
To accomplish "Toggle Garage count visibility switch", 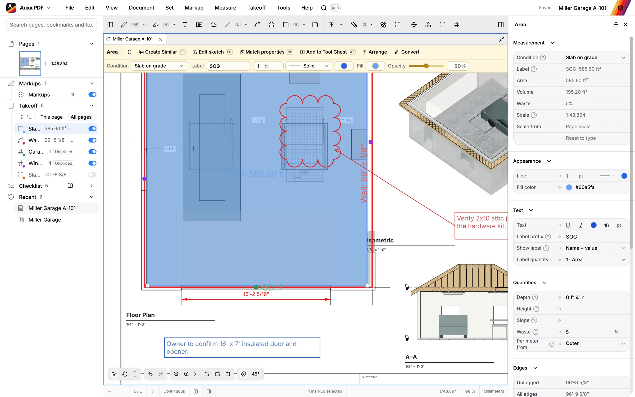I will (92, 152).
